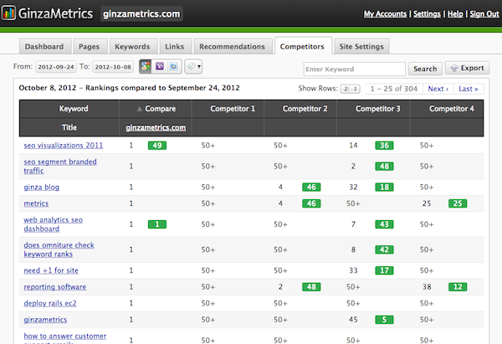Open keyword 'need +1 for site'
The width and height of the screenshot is (502, 344).
(51, 270)
